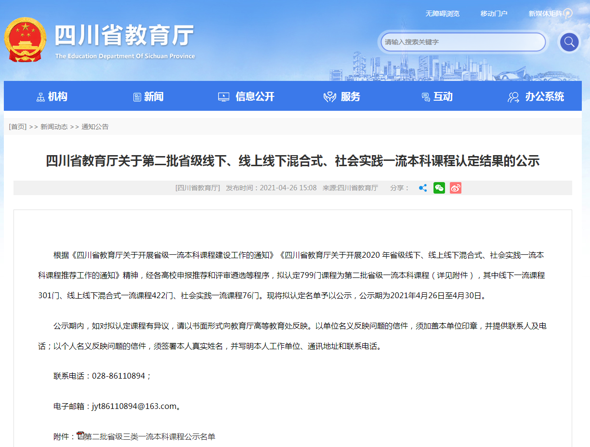
Task: Navigate to 新闻动态 in the breadcrumb
Action: 54,127
